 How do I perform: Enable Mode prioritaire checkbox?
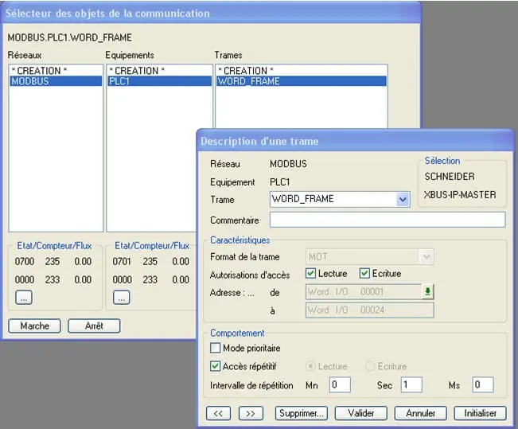[x=216, y=348]
